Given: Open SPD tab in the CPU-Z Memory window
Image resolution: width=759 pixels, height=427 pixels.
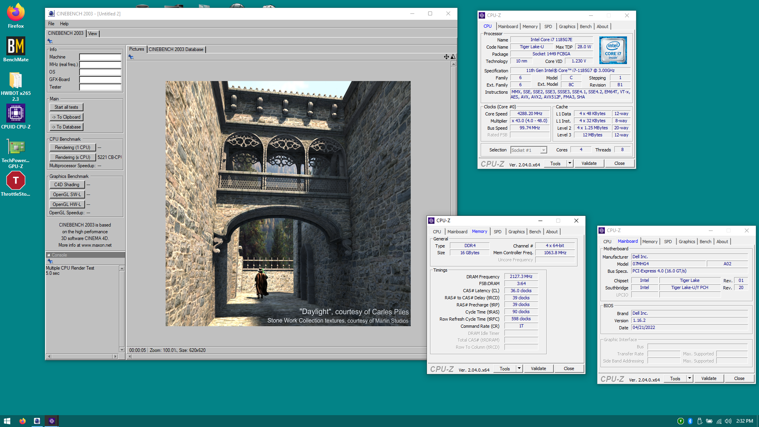Looking at the screenshot, I should pos(497,232).
